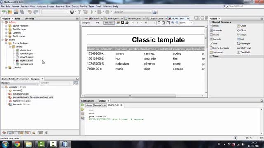The height and width of the screenshot is (148, 264).
Task: Go to first page of report preview
Action: [x=133, y=23]
